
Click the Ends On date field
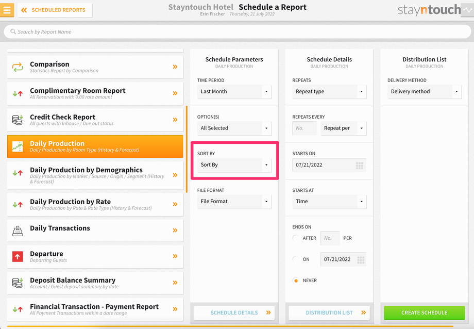click(x=344, y=259)
